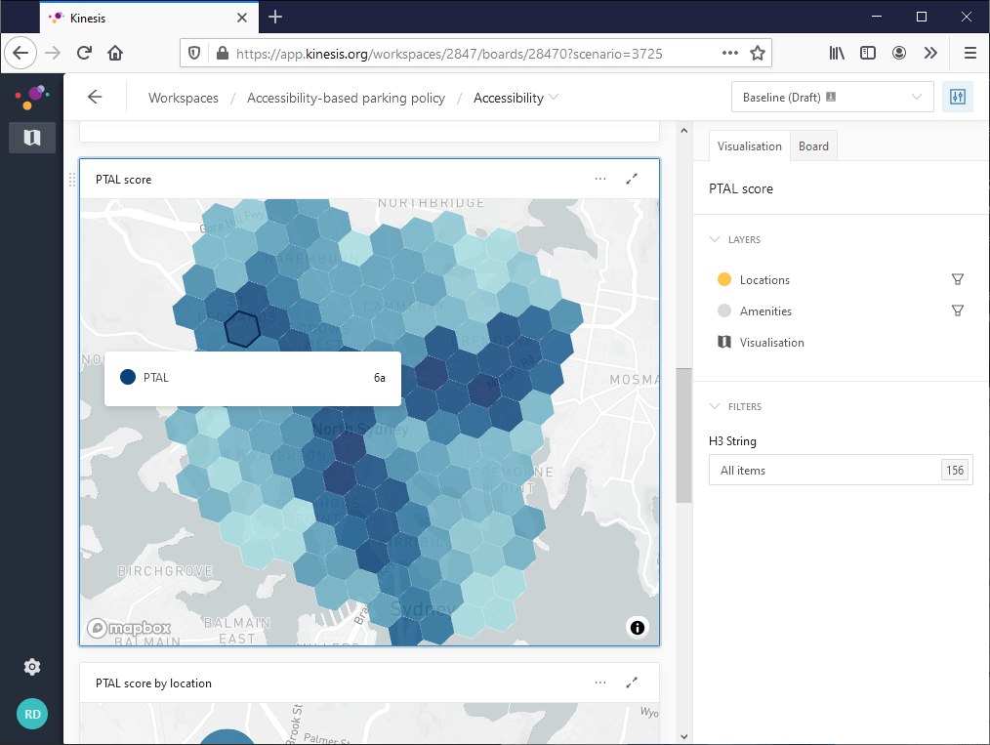Image resolution: width=990 pixels, height=745 pixels.
Task: Go to Workspaces breadcrumb
Action: click(x=184, y=98)
